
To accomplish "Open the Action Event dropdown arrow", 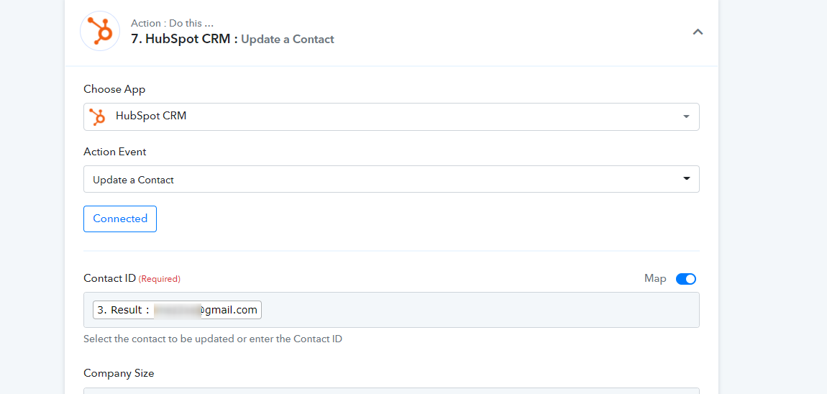I will click(686, 179).
